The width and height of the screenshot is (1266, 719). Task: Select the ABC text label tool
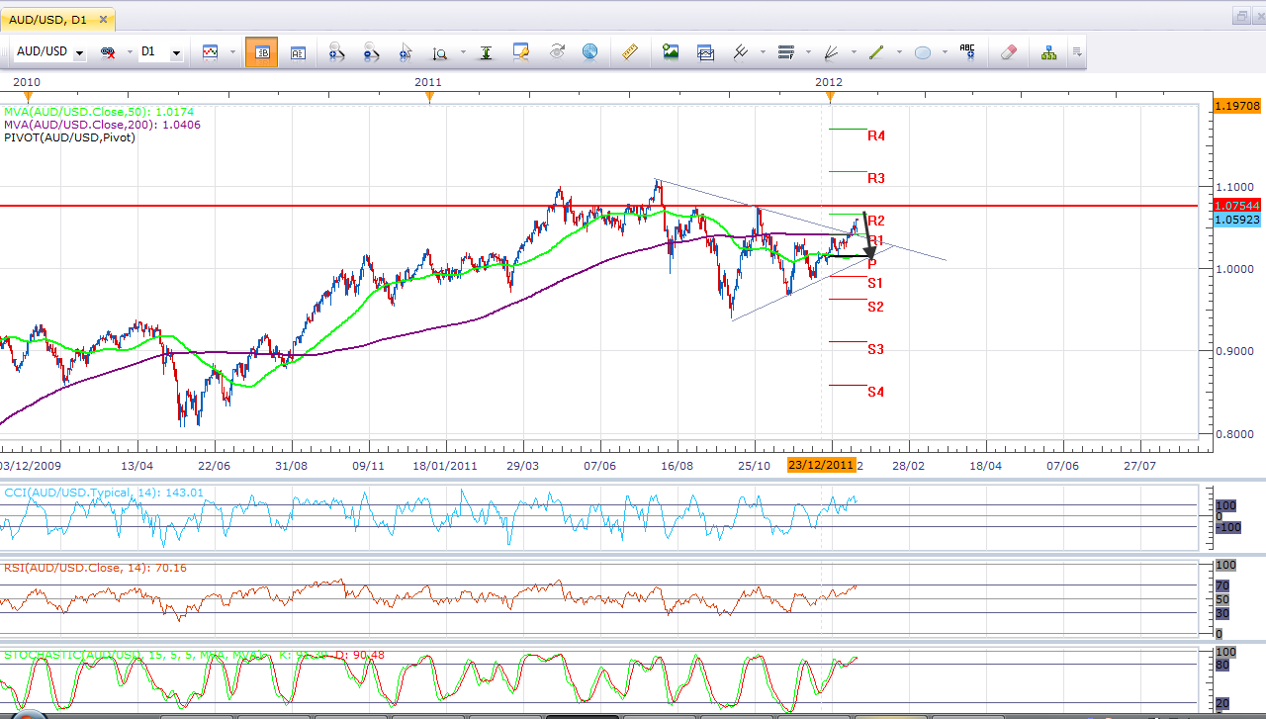click(x=967, y=52)
